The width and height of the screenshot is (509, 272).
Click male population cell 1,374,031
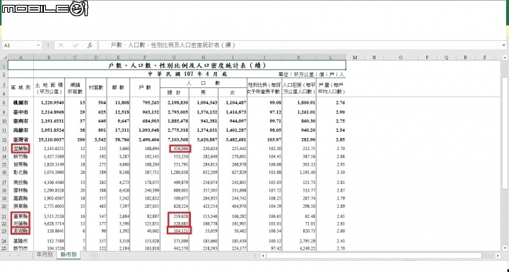pos(204,130)
